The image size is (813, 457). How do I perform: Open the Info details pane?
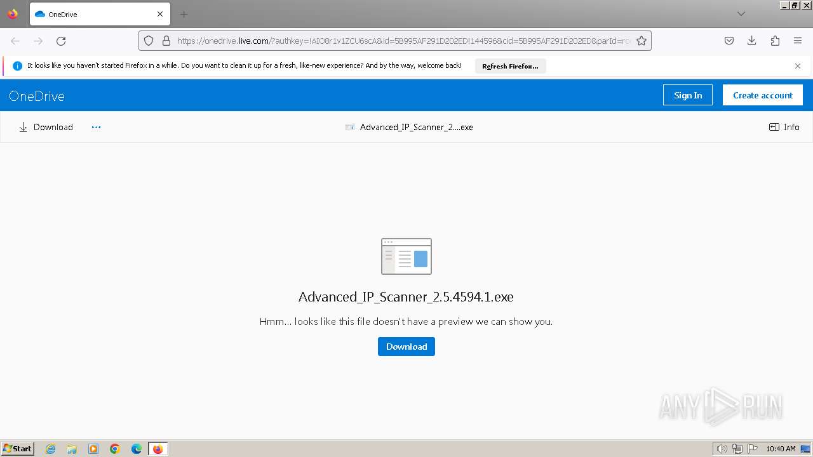784,127
